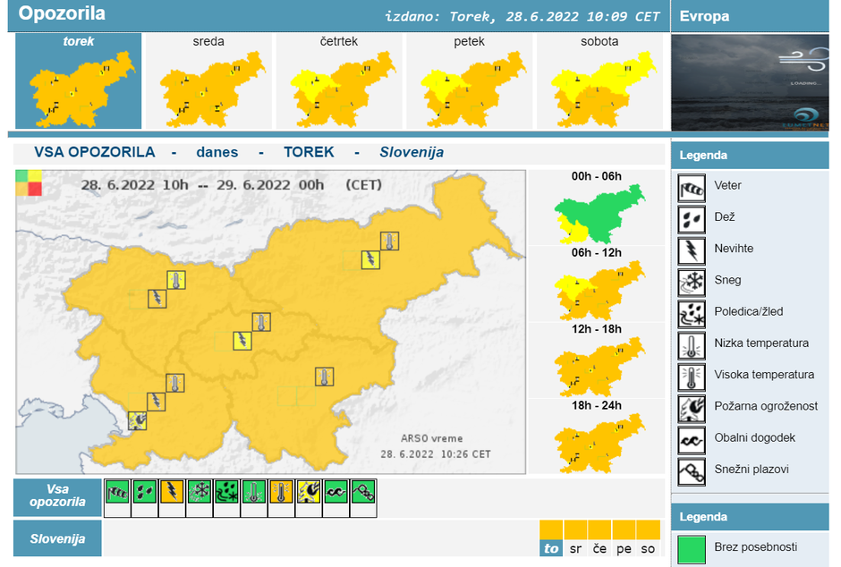Select the wind warning filter icon
The width and height of the screenshot is (841, 567).
pos(117,492)
